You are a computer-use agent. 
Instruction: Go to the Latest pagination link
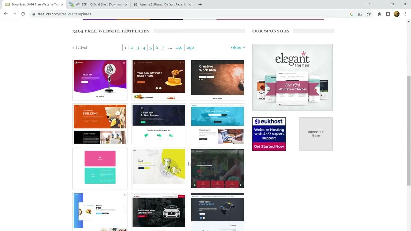pos(80,47)
